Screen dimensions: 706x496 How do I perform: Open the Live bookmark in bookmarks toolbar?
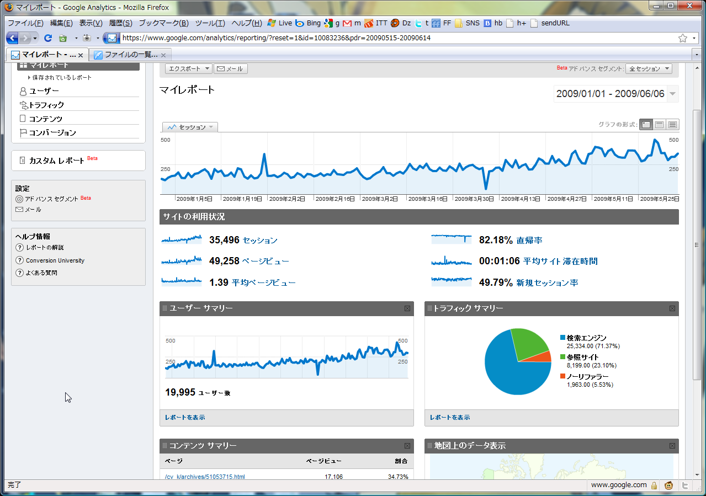coord(280,23)
